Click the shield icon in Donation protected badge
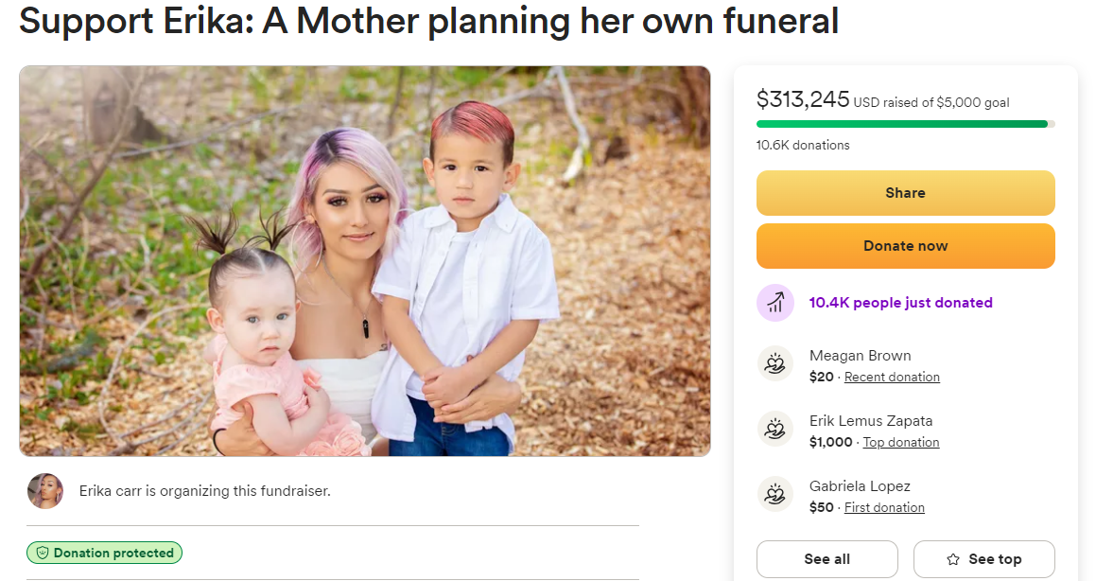1096x581 pixels. 42,553
